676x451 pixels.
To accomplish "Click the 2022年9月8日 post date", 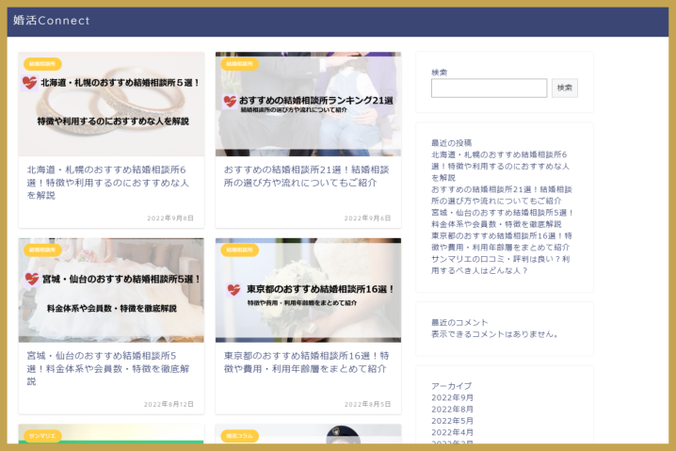I will (x=170, y=218).
